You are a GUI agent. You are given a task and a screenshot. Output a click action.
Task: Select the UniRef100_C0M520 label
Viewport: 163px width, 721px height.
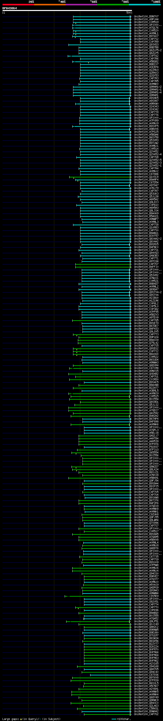coord(146,30)
